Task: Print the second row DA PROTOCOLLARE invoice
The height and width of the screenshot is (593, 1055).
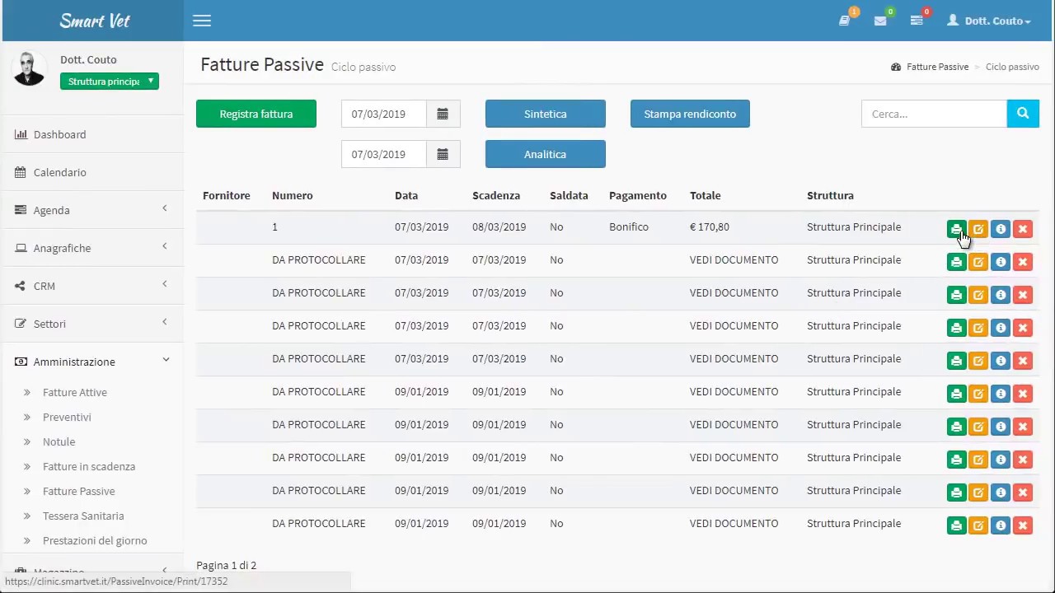Action: click(x=956, y=262)
